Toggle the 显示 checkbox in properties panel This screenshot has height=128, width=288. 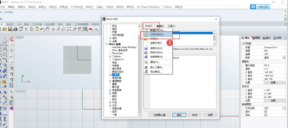[x=266, y=111]
